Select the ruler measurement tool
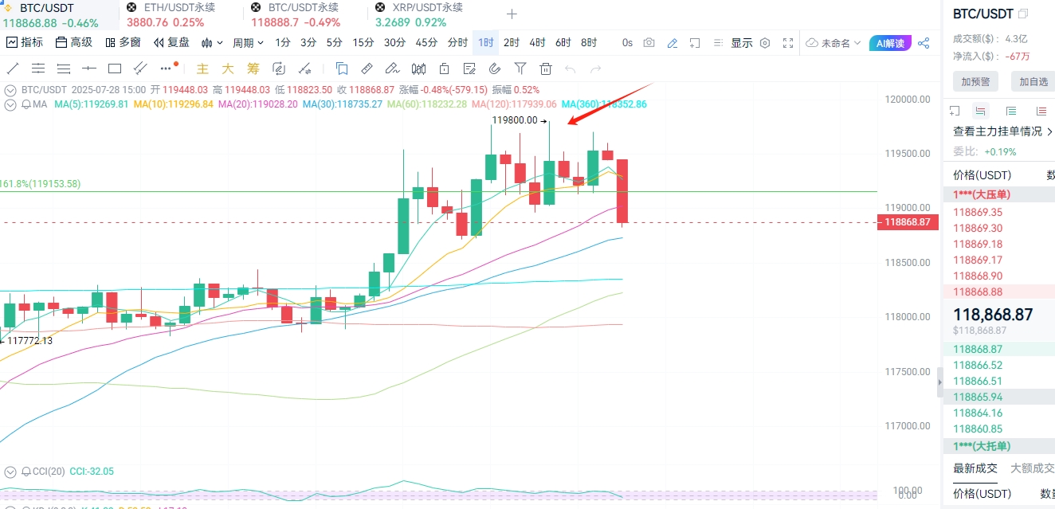The image size is (1055, 509). click(x=367, y=69)
